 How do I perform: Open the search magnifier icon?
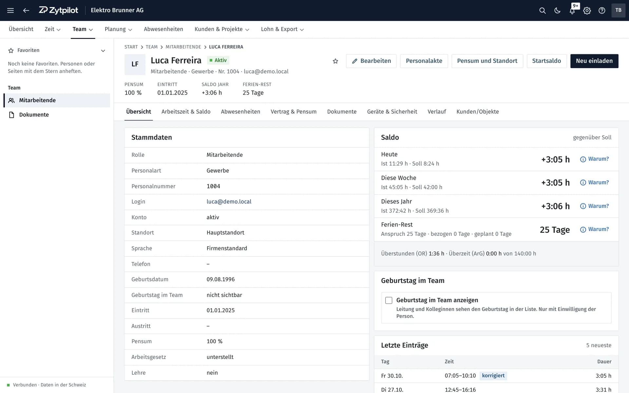(543, 10)
